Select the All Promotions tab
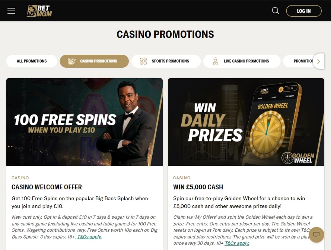The height and width of the screenshot is (250, 331). tap(32, 61)
